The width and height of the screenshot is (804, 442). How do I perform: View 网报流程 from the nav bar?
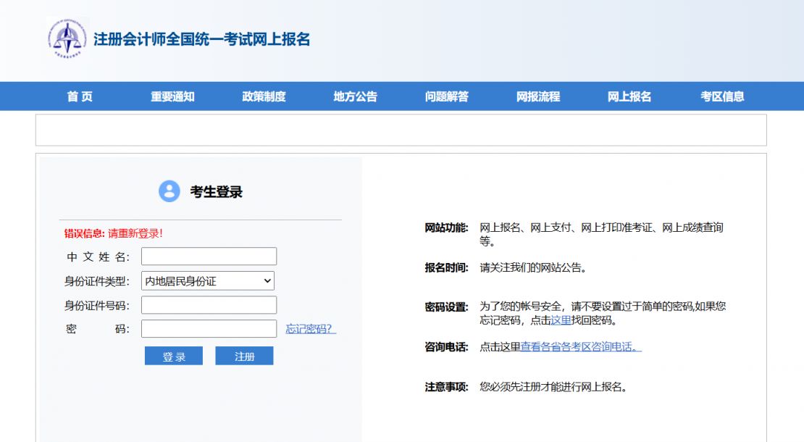click(x=538, y=96)
